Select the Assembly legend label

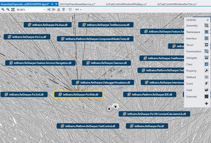pyautogui.click(x=192, y=26)
